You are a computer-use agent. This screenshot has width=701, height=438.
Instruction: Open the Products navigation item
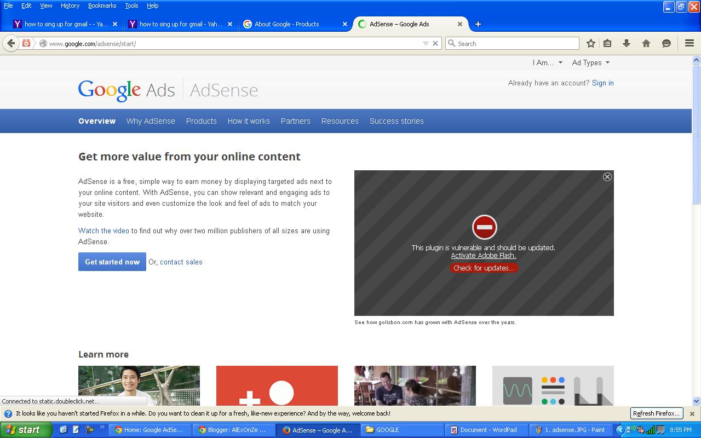[x=202, y=121]
